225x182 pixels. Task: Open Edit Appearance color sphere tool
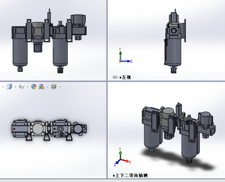[x=34, y=87]
